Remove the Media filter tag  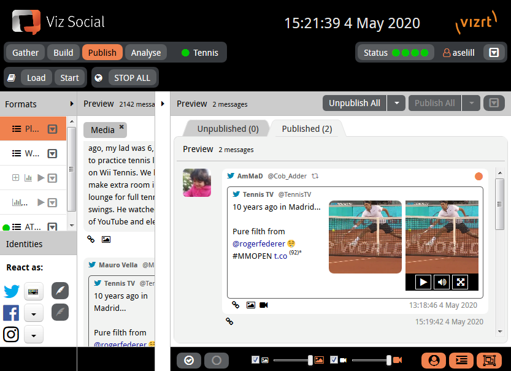click(x=121, y=127)
